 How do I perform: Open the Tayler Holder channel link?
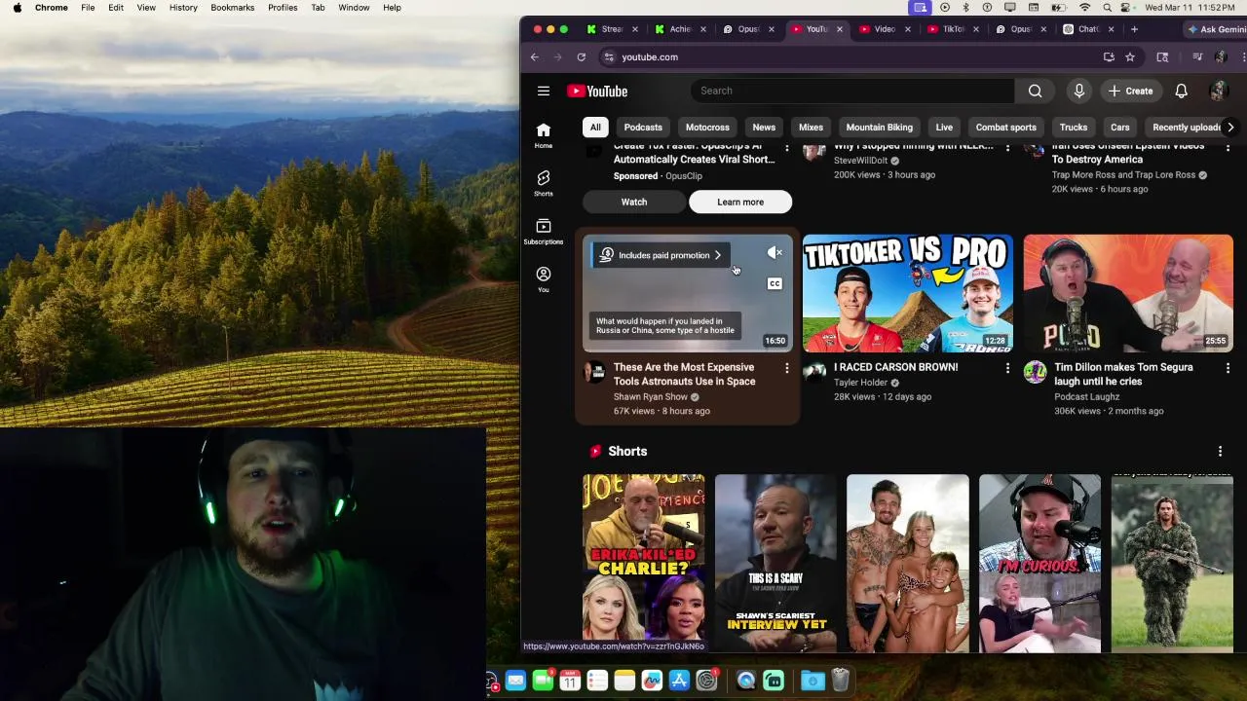(x=860, y=383)
